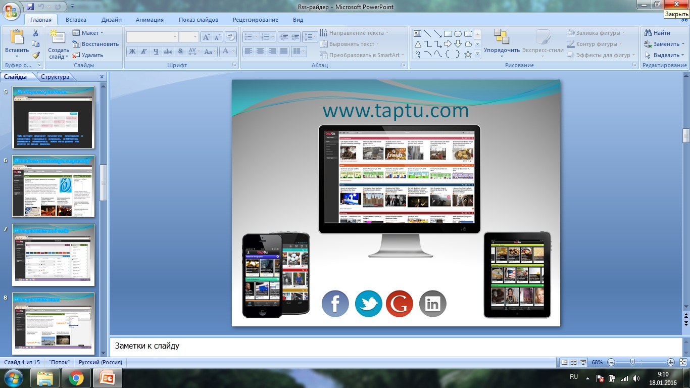Screen dimensions: 690x388
Task: Customize Quick Access toolbar dropdown arrow
Action: 72,7
